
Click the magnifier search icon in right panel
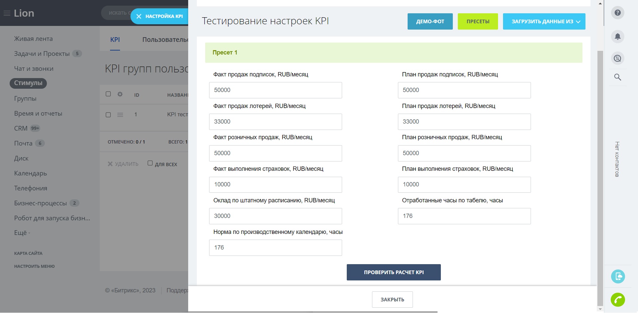pyautogui.click(x=617, y=77)
